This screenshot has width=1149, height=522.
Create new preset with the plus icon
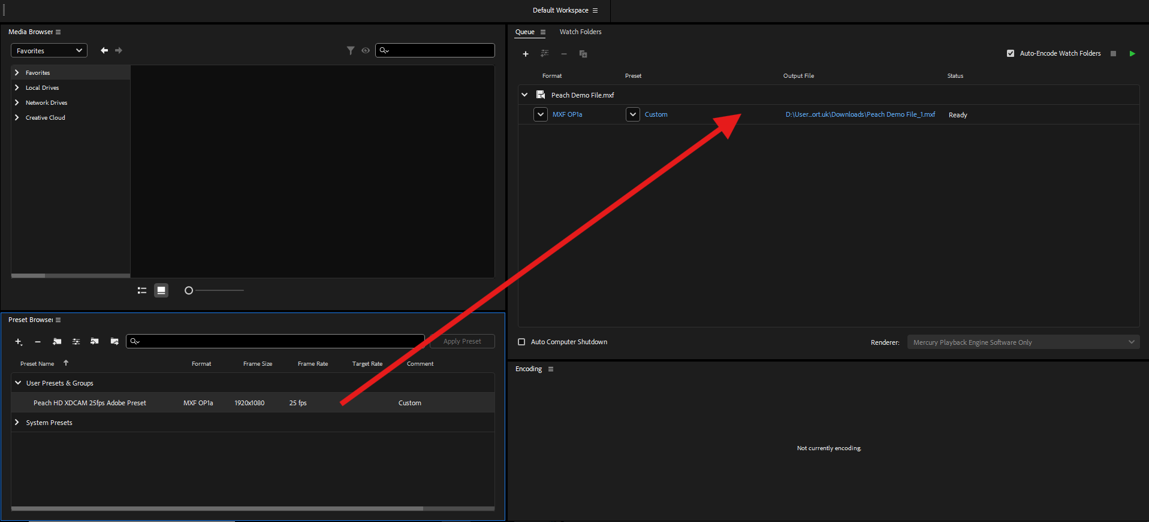click(x=19, y=342)
